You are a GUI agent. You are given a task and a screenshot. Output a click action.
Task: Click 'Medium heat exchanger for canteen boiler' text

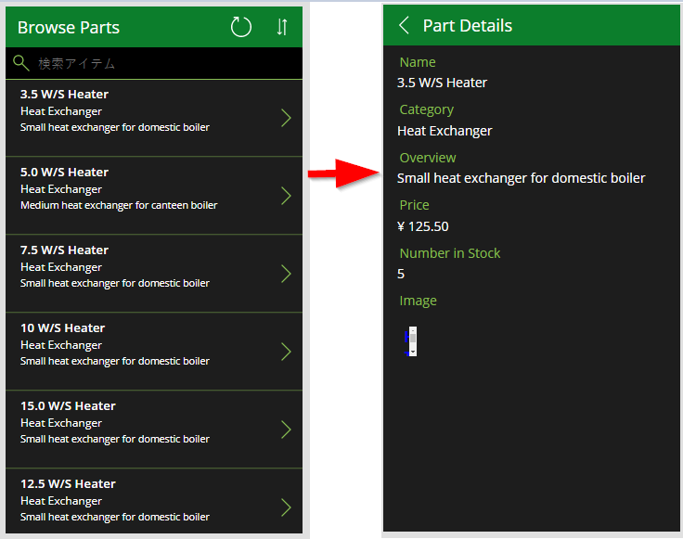119,205
